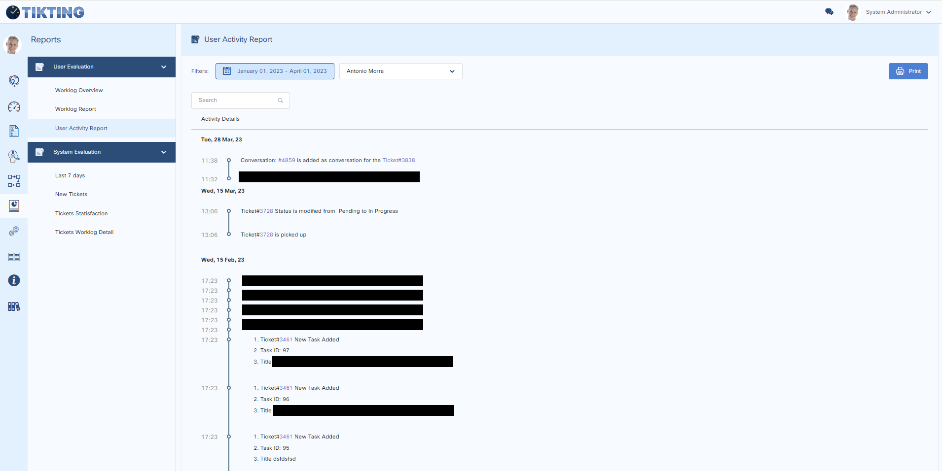Open the support agent headset icon
942x471 pixels.
pos(14,156)
